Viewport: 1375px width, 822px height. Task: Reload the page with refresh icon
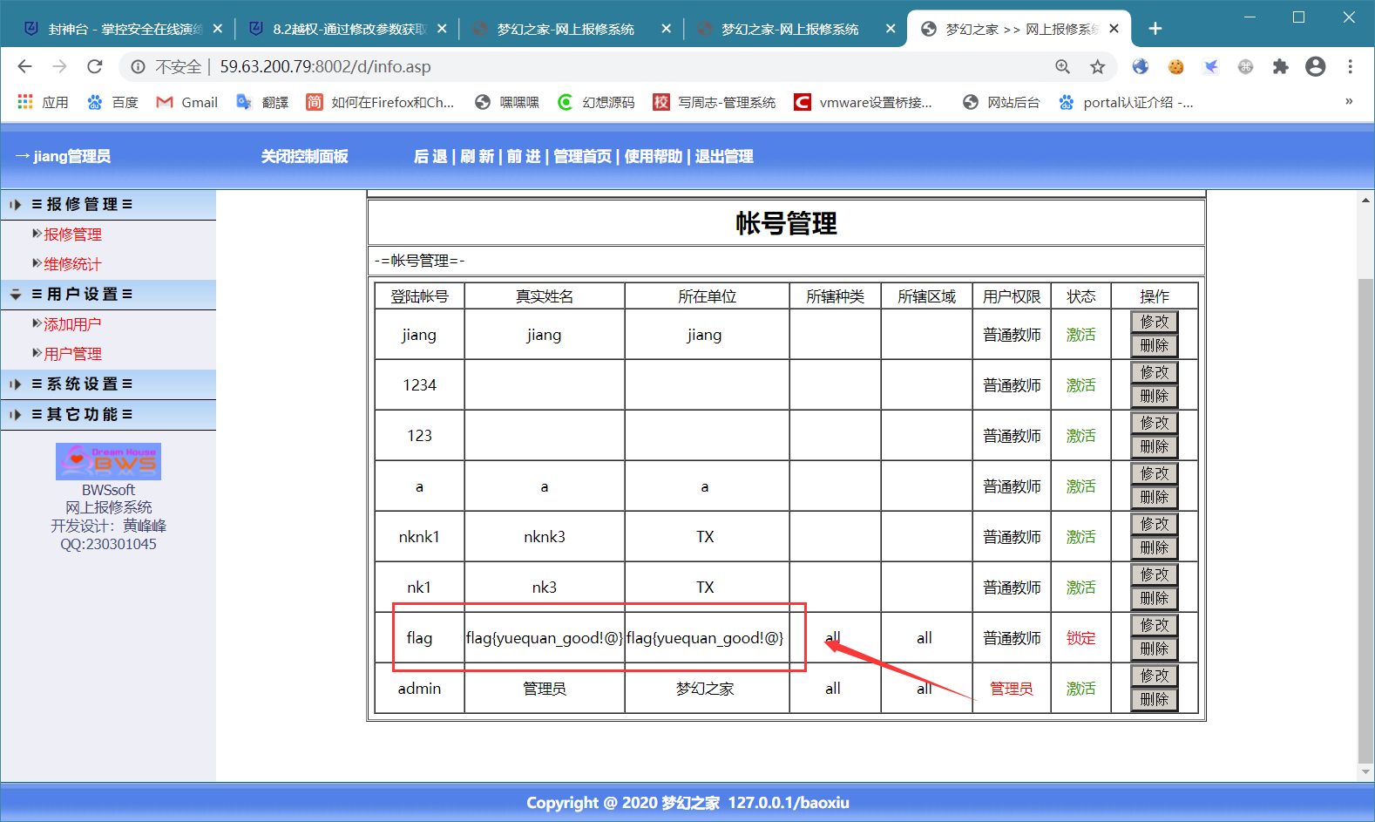[x=95, y=66]
